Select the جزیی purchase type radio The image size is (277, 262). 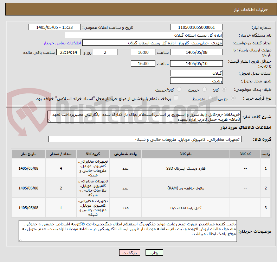pyautogui.click(x=233, y=98)
